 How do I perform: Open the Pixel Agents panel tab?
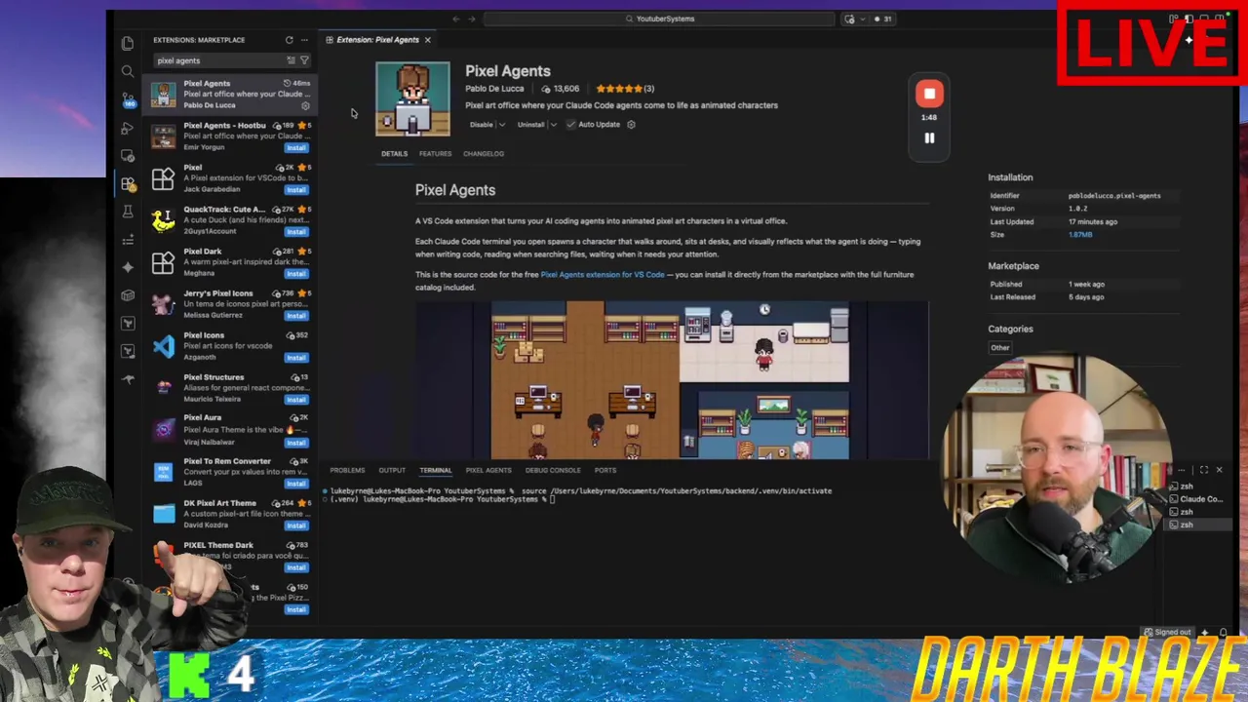(488, 470)
